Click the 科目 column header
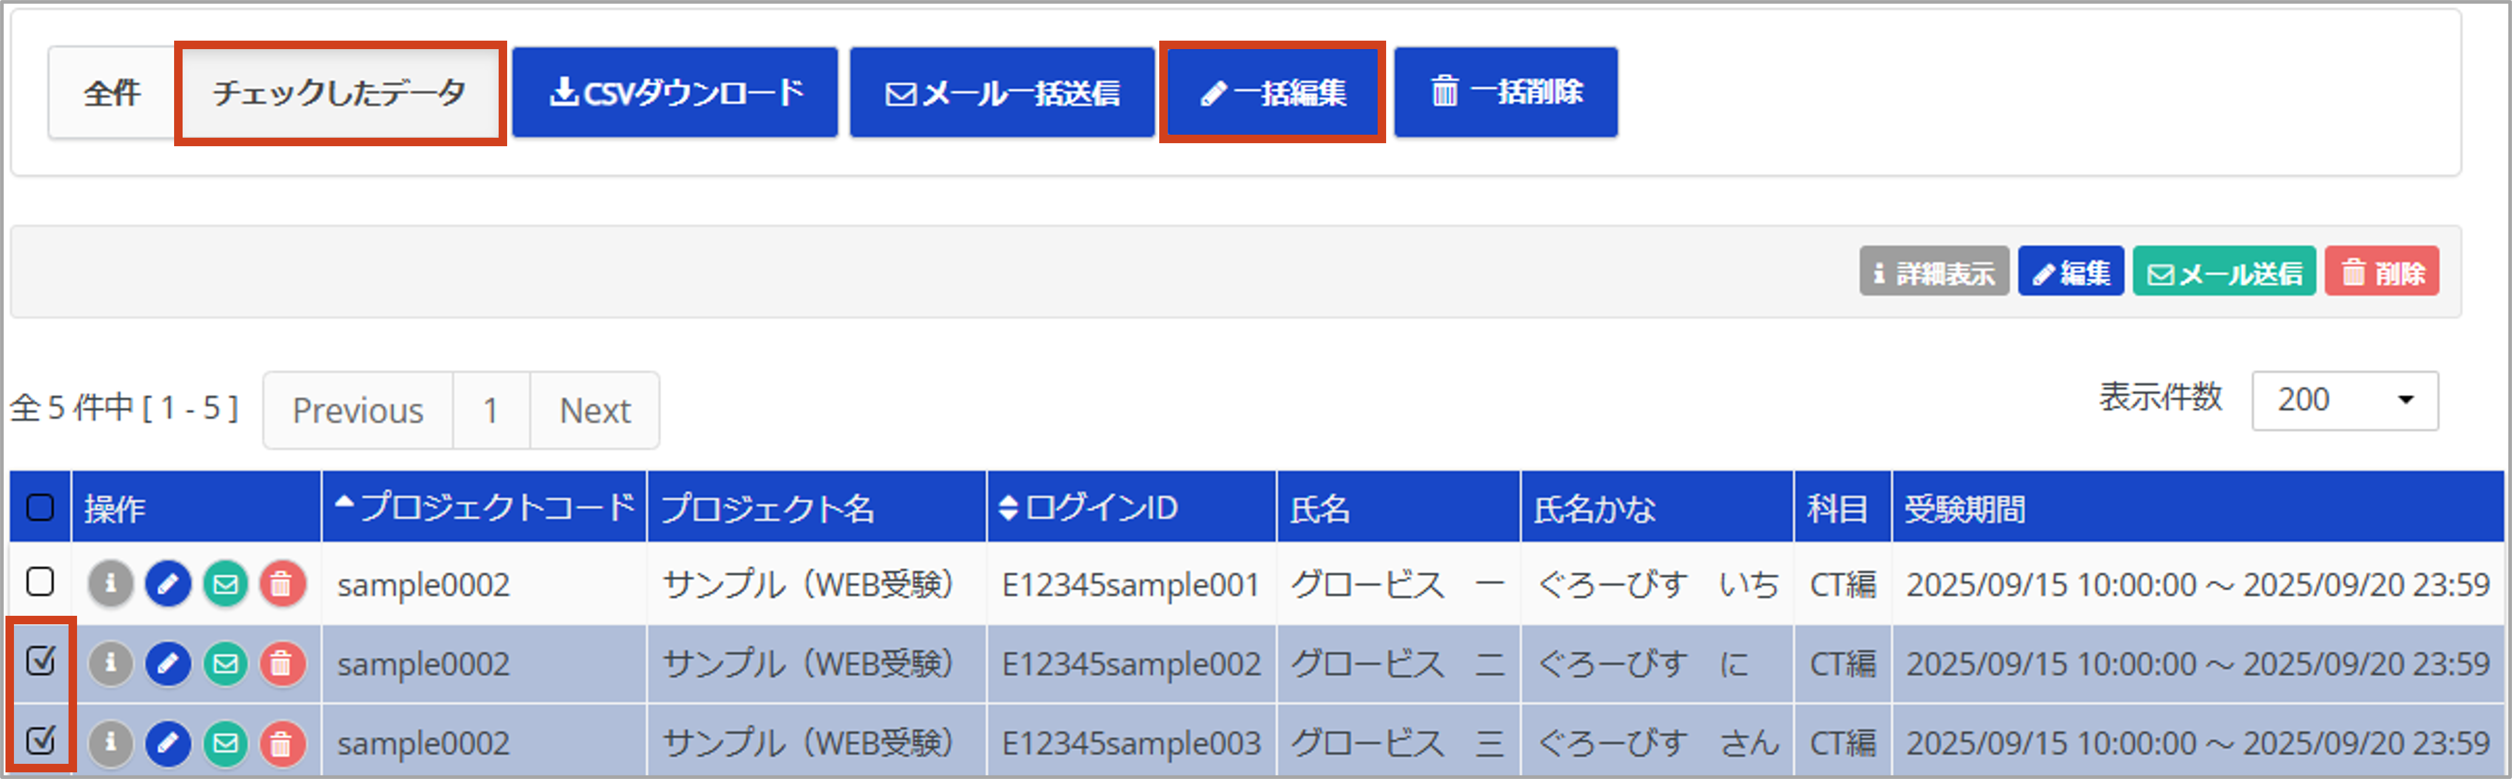The width and height of the screenshot is (2512, 779). tap(1842, 507)
